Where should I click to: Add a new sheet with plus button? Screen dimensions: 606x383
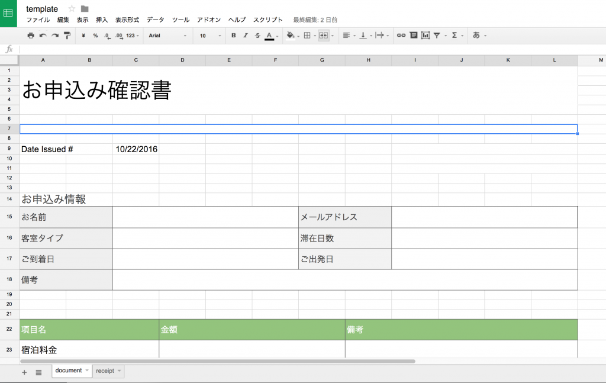[24, 372]
